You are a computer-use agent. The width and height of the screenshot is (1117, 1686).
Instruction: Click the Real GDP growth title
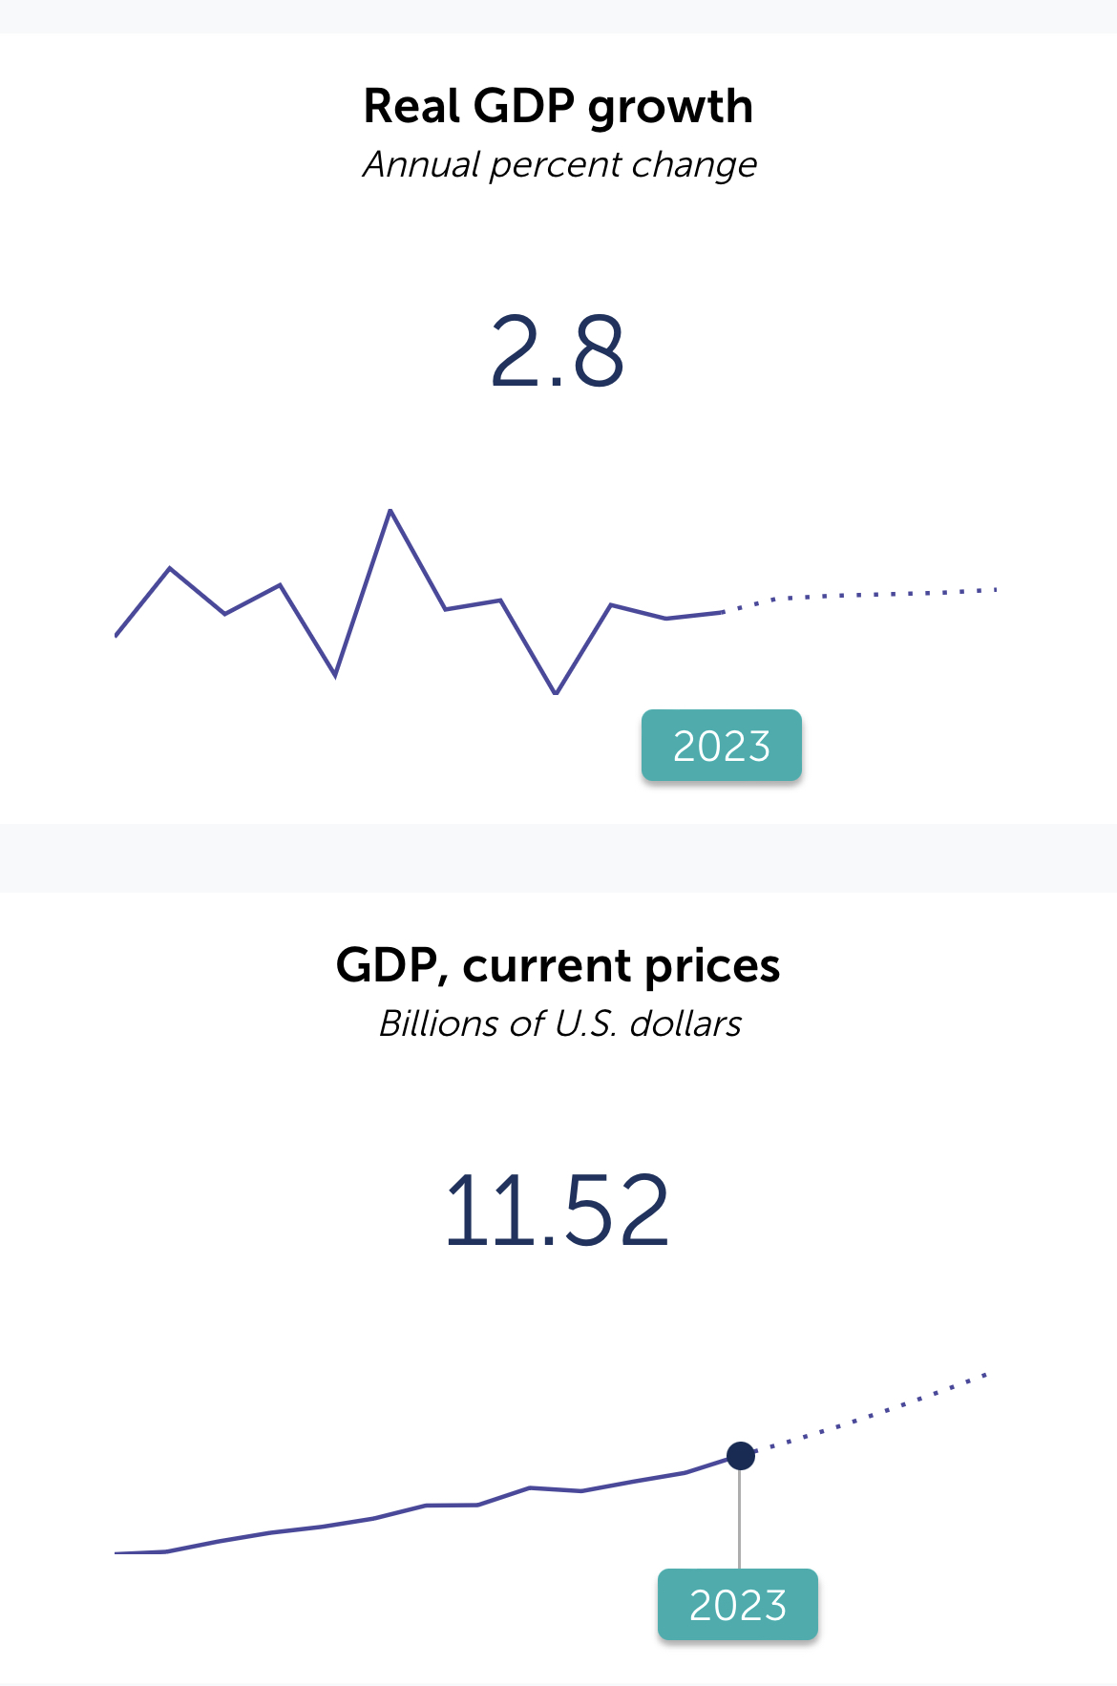[558, 106]
